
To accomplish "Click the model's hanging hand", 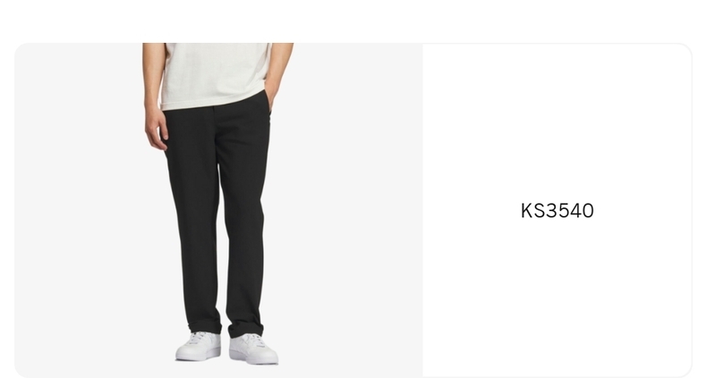I will (x=156, y=129).
